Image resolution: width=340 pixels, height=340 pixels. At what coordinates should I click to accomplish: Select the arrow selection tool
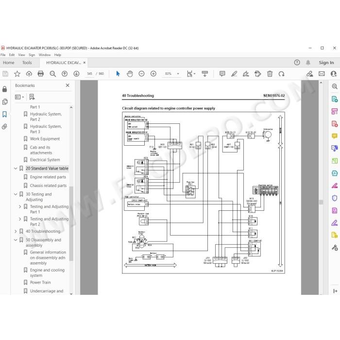pyautogui.click(x=118, y=74)
